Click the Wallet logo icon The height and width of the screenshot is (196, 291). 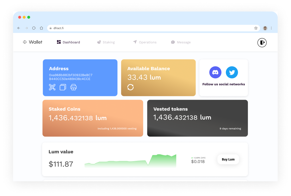coord(25,42)
